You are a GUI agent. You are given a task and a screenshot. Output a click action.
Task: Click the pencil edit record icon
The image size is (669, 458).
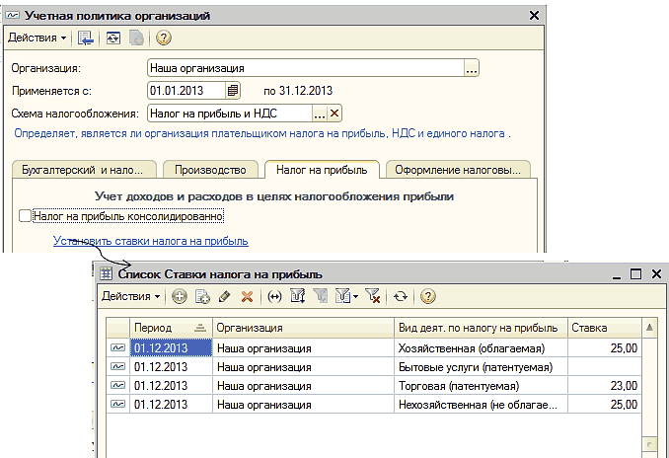[x=224, y=295]
